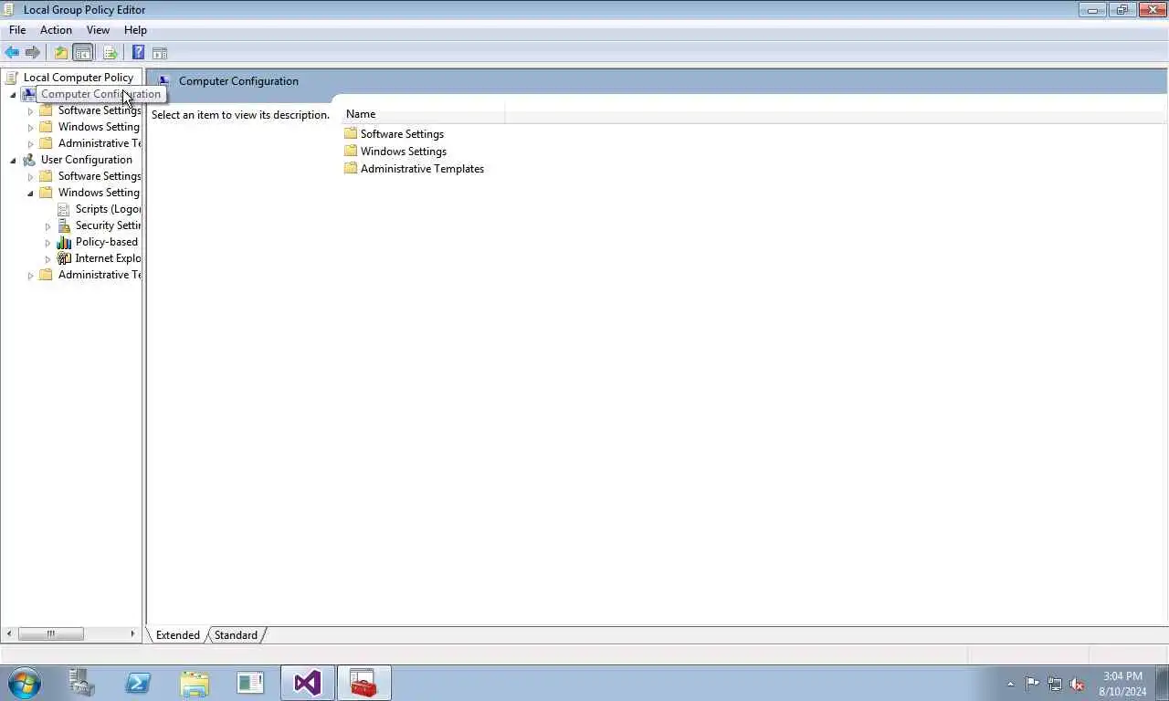This screenshot has width=1169, height=701.
Task: Switch to the Extended tab
Action: click(177, 635)
